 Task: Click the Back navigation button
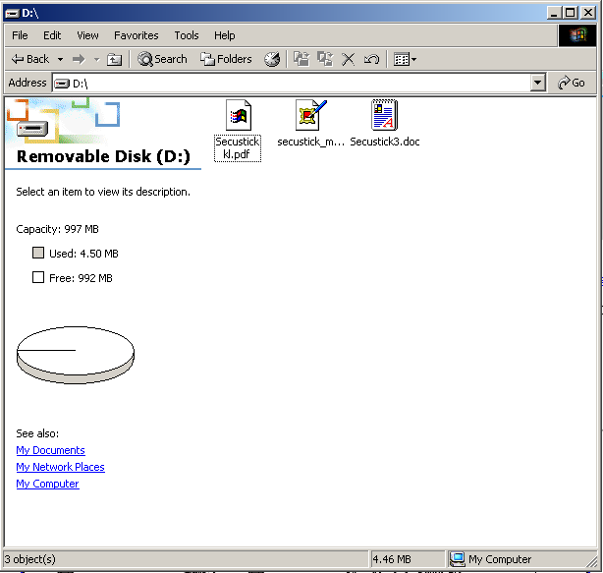29,59
